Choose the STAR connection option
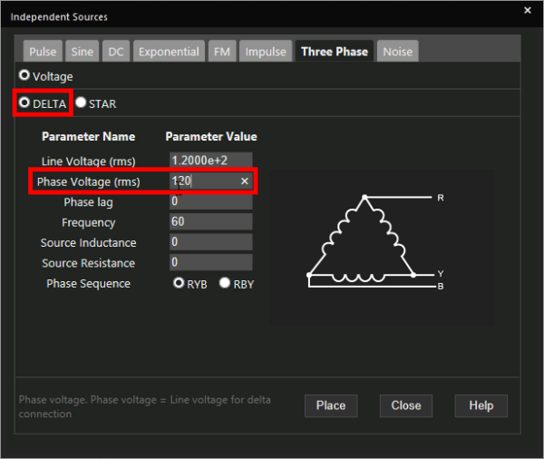544x459 pixels. coord(81,103)
